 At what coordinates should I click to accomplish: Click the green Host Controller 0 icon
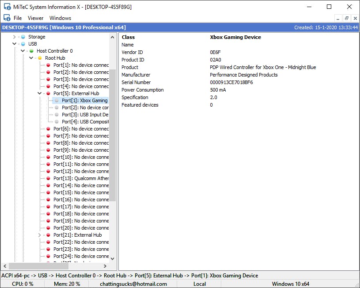31,51
